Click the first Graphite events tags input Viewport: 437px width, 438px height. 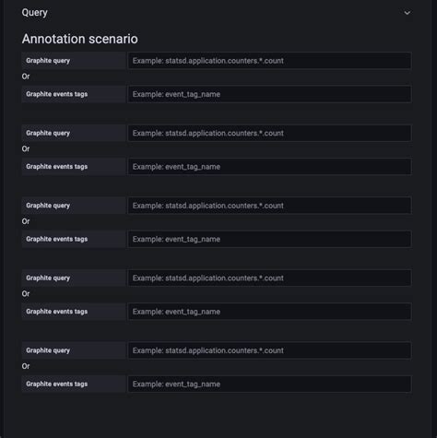coord(269,94)
